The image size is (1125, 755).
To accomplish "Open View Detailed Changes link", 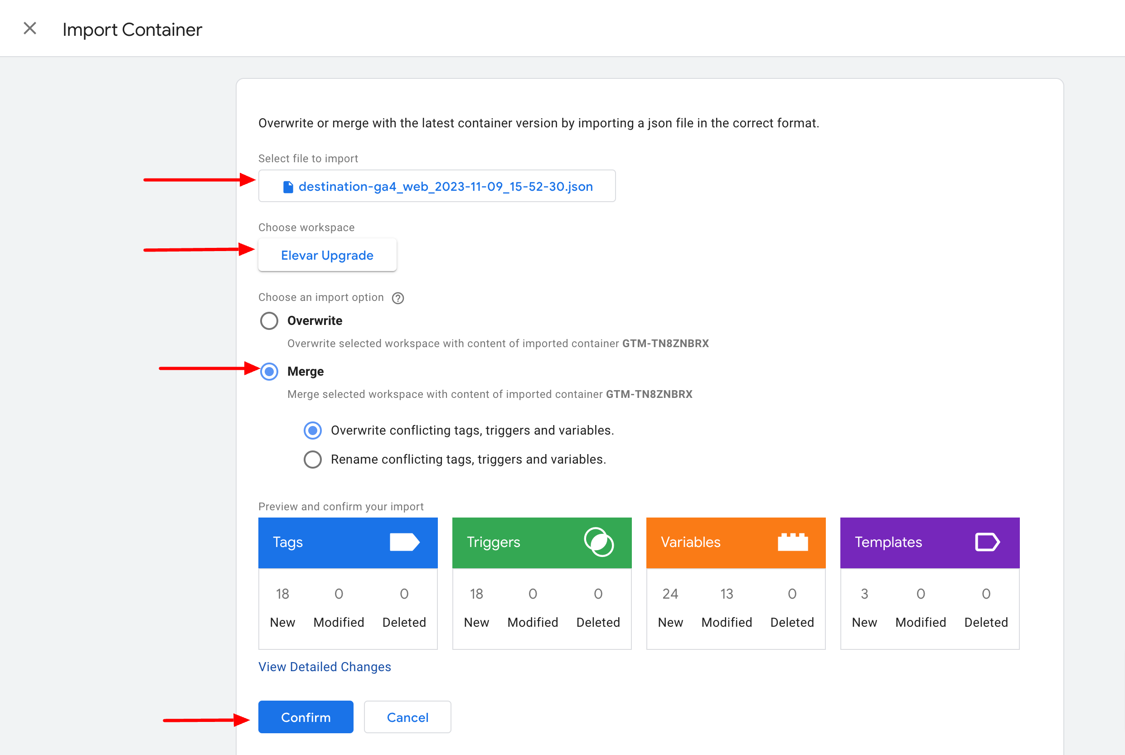I will pyautogui.click(x=325, y=667).
